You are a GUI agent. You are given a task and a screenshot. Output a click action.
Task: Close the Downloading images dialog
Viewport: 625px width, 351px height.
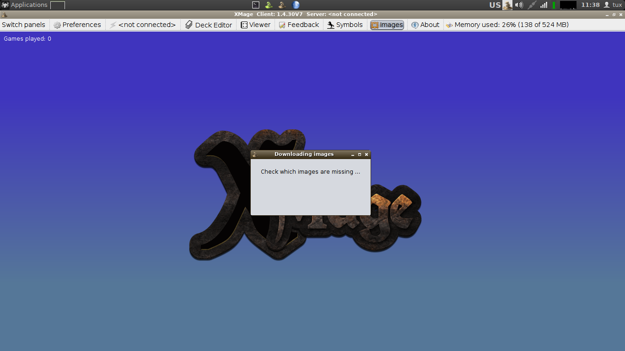pyautogui.click(x=366, y=155)
